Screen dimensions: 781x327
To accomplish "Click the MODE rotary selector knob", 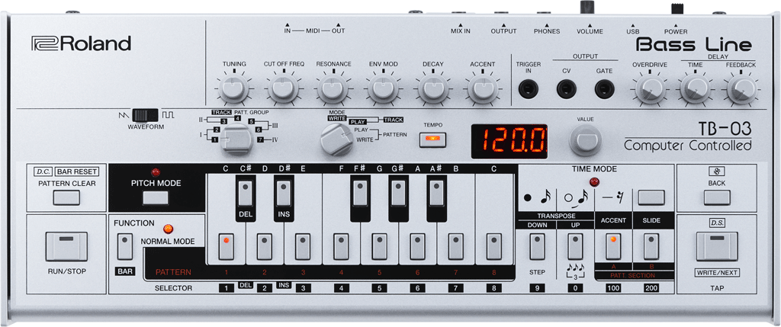I will click(336, 139).
